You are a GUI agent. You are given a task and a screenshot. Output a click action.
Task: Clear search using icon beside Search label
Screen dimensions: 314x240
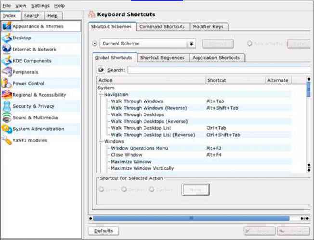(x=102, y=70)
